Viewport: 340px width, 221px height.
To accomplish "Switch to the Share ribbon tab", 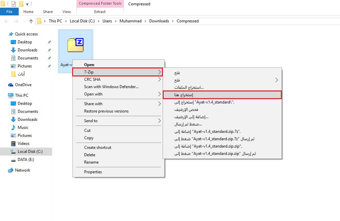I will tap(48, 12).
